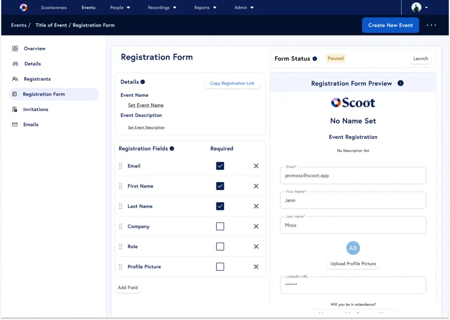Click info icon next to Registration Fields
Screen dimensions: 450x320
pyautogui.click(x=172, y=149)
